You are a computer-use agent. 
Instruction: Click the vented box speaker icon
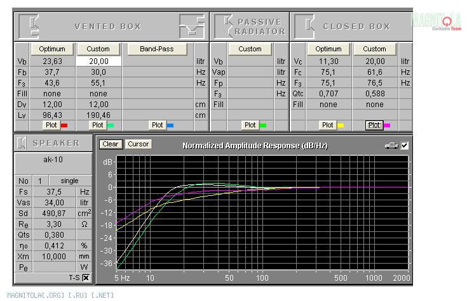pyautogui.click(x=29, y=27)
